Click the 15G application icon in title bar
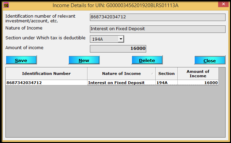The width and height of the screenshot is (231, 143). tap(6, 5)
